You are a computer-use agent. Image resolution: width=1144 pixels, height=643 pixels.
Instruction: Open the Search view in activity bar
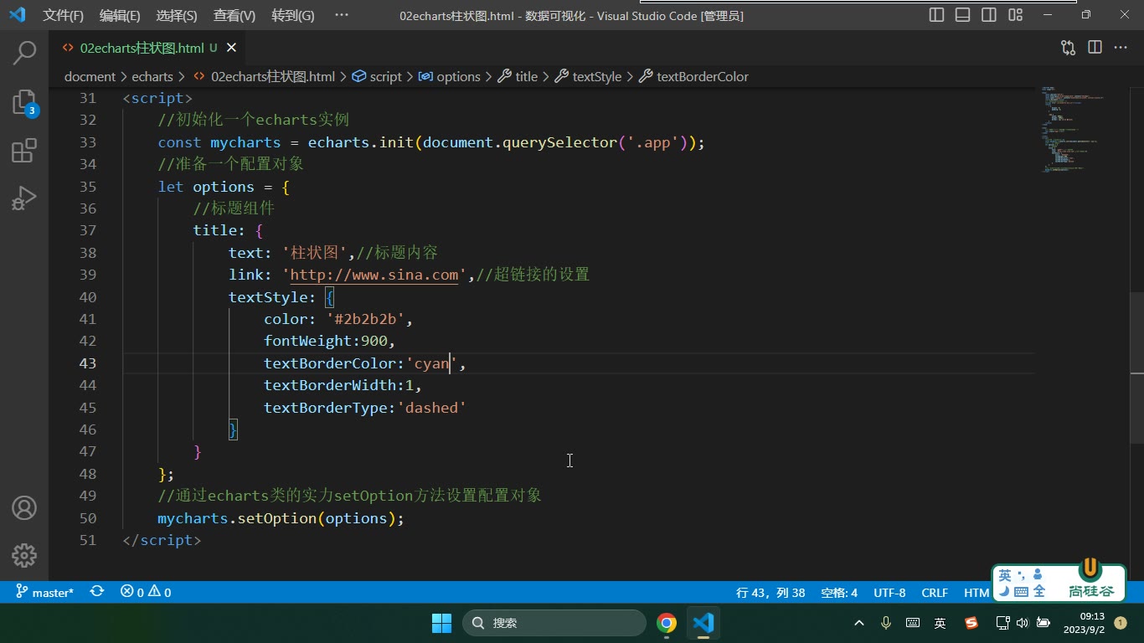[x=24, y=53]
